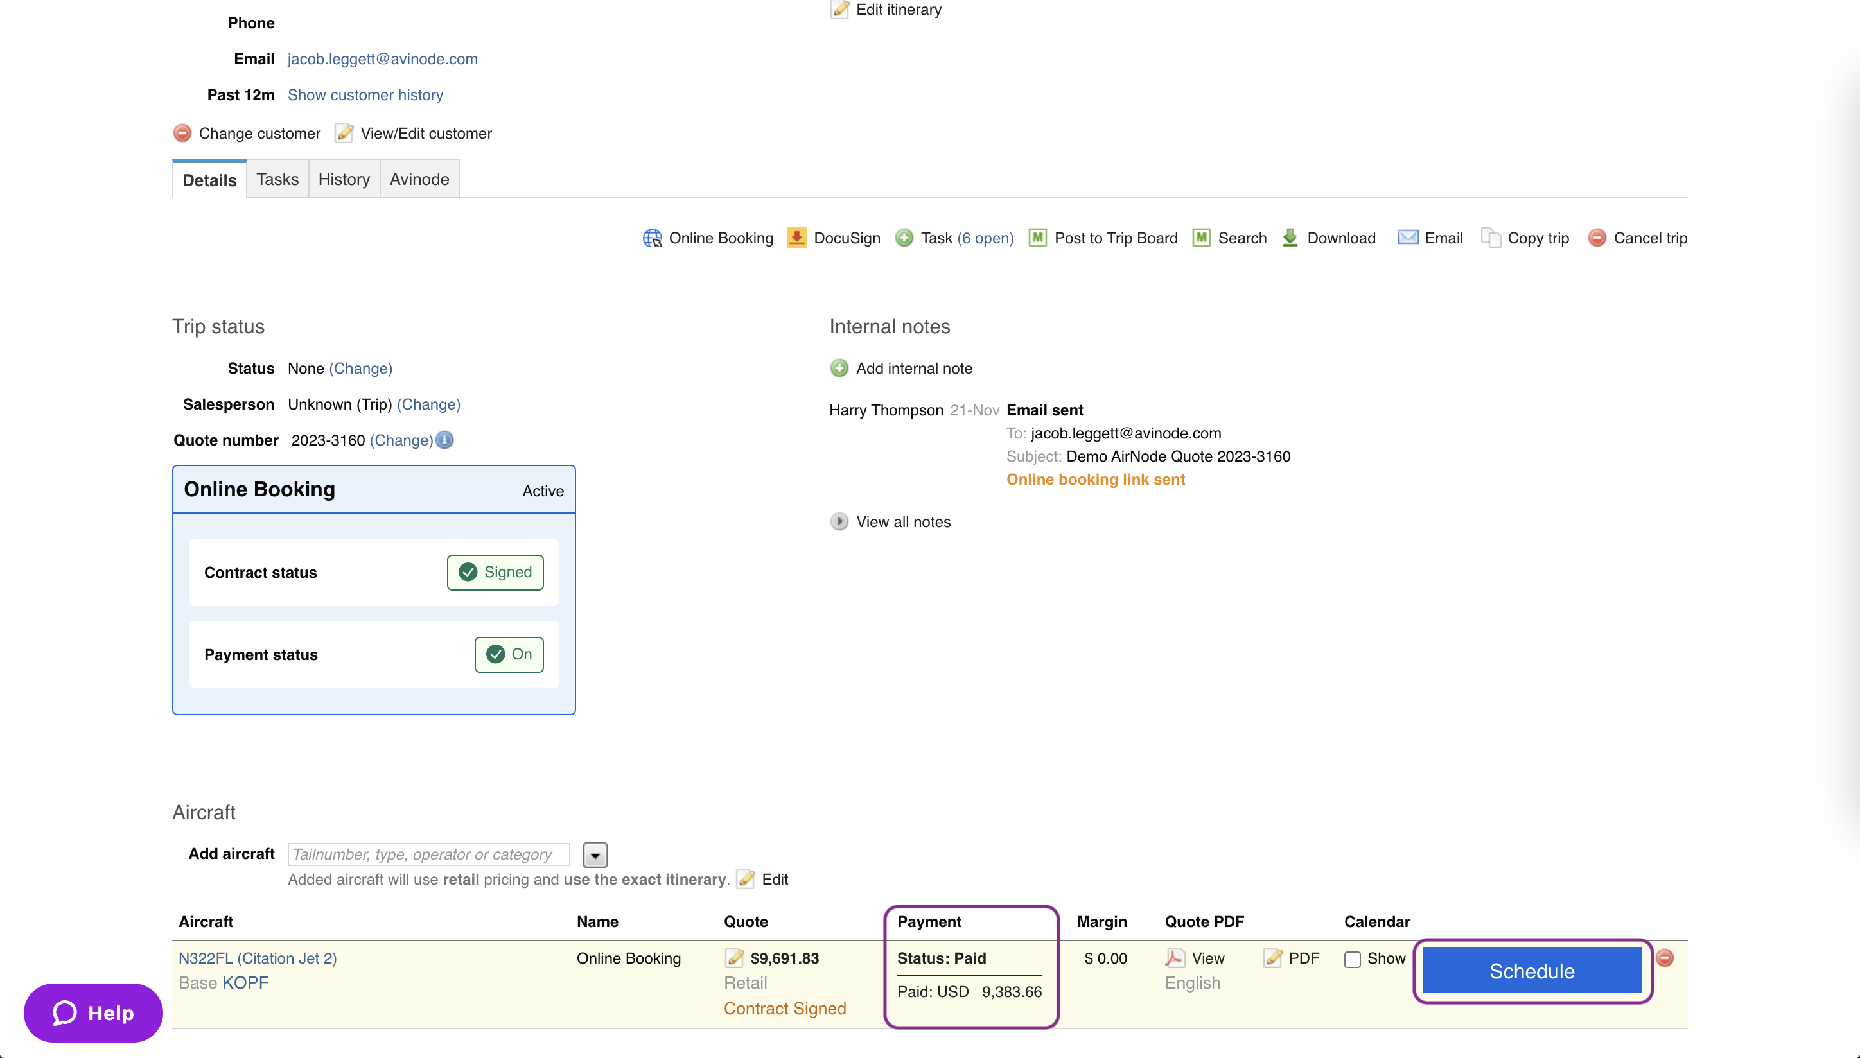Click the Signed contract status badge
The image size is (1860, 1058).
click(x=495, y=573)
